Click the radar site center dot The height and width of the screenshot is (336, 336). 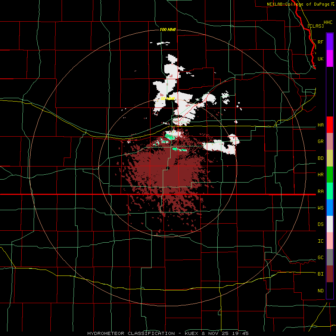tap(168, 168)
